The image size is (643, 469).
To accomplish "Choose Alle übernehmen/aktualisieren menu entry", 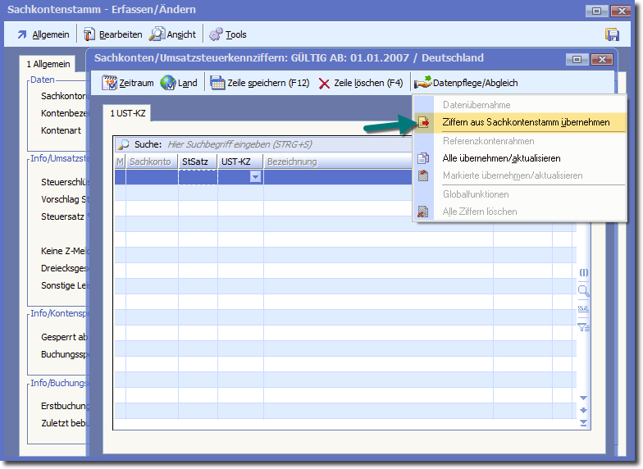I will (501, 158).
